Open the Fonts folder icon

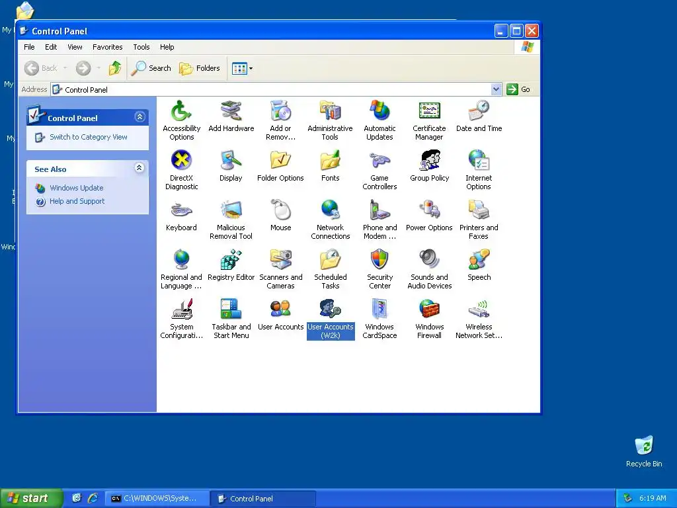click(x=331, y=161)
